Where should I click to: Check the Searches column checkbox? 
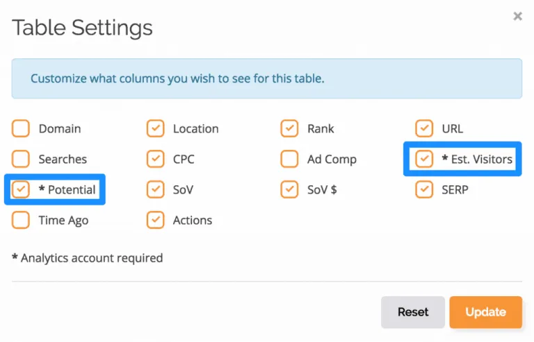click(21, 159)
